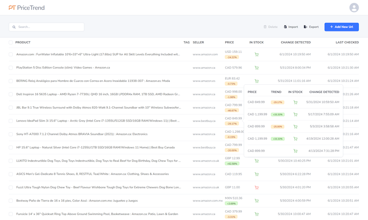Check the Bestway Paño de Tierra row checkbox
368x220 pixels.
pyautogui.click(x=11, y=200)
